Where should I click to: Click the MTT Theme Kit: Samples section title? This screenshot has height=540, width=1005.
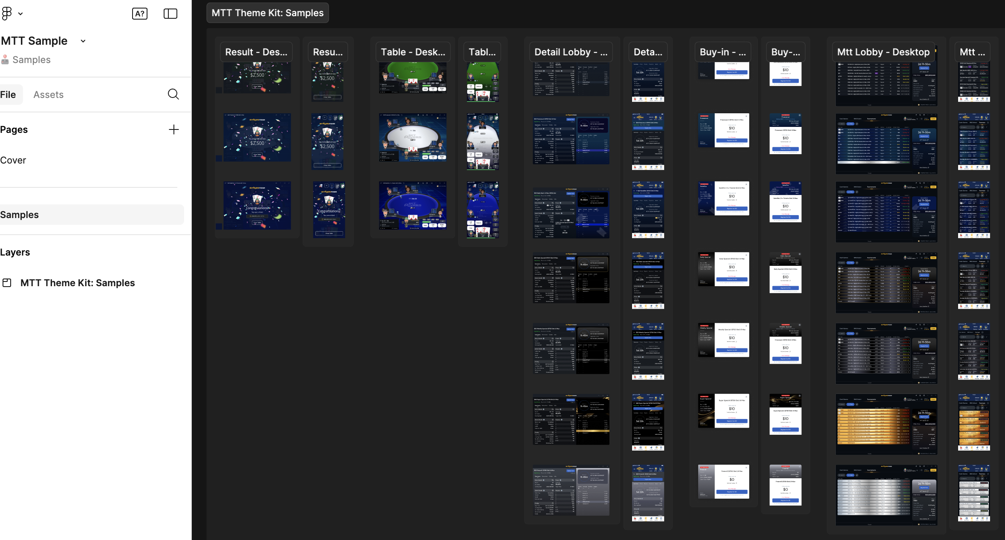268,13
